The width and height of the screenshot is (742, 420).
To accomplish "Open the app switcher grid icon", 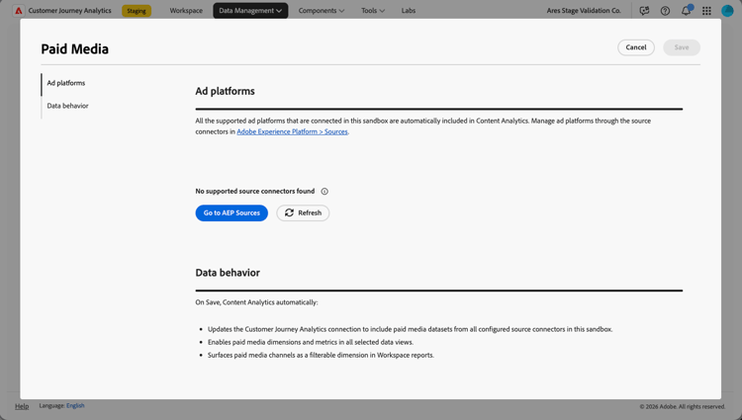I will point(706,11).
